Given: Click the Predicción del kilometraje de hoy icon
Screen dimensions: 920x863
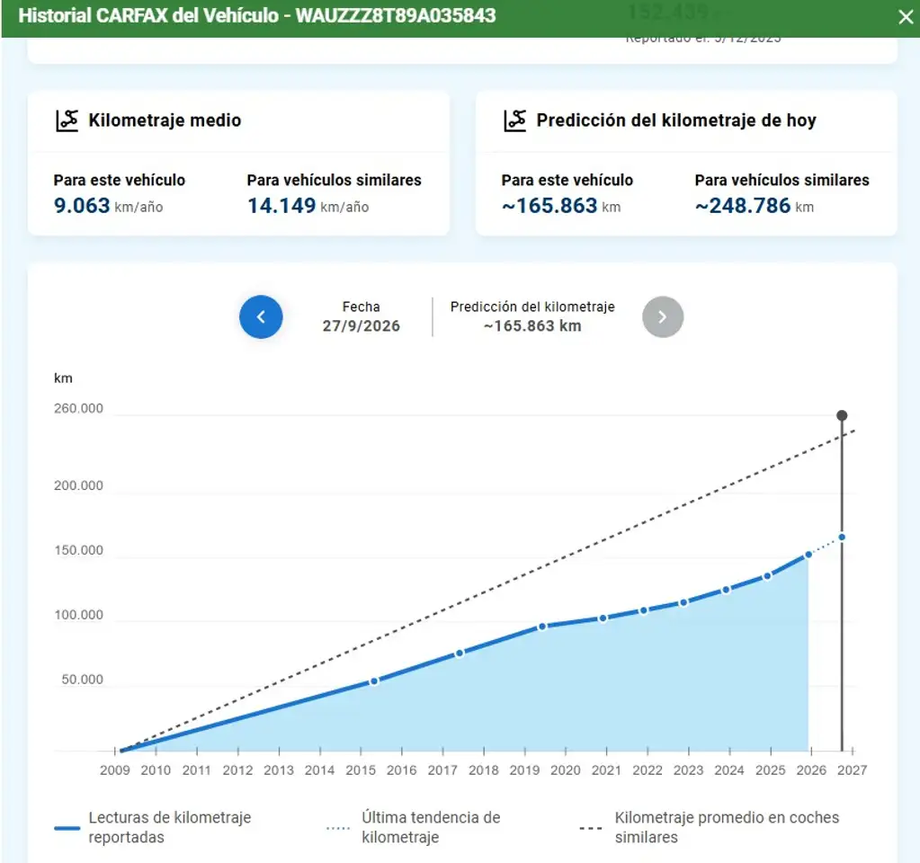Looking at the screenshot, I should click(514, 120).
